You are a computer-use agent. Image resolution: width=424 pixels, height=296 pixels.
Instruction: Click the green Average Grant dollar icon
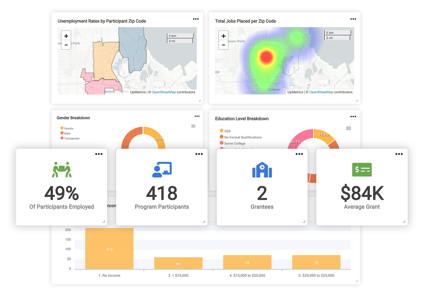click(362, 170)
